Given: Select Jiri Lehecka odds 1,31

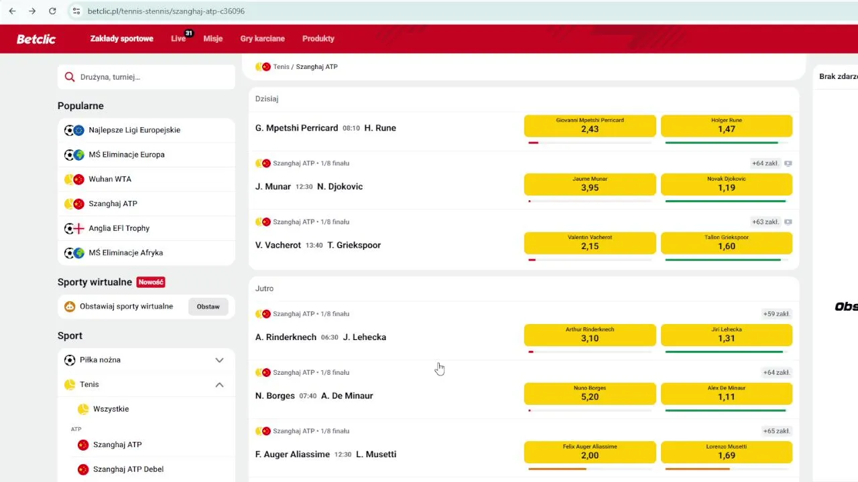Looking at the screenshot, I should pyautogui.click(x=727, y=335).
